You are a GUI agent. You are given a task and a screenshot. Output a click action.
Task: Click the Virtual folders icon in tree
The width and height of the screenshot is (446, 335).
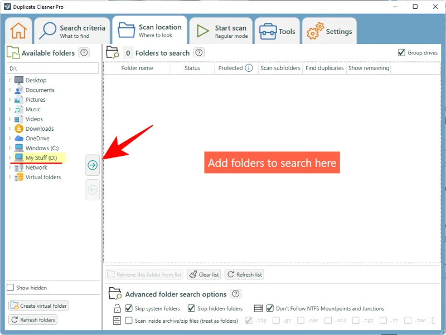tap(19, 177)
